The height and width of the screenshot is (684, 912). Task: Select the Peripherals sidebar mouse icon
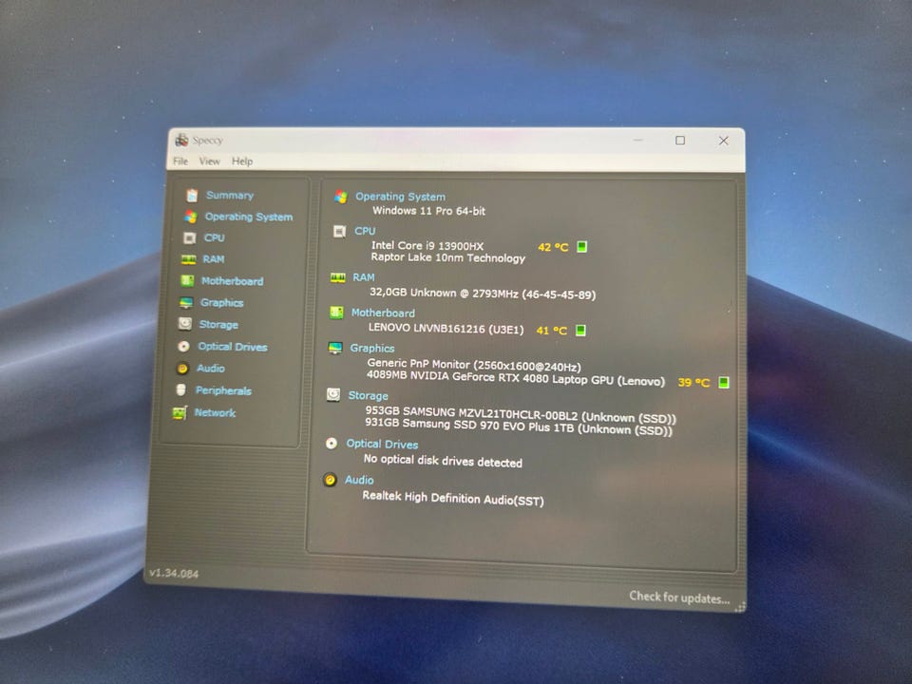click(x=180, y=389)
